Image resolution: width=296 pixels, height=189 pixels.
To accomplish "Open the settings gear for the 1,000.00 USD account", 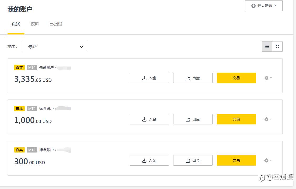I will pos(268,119).
